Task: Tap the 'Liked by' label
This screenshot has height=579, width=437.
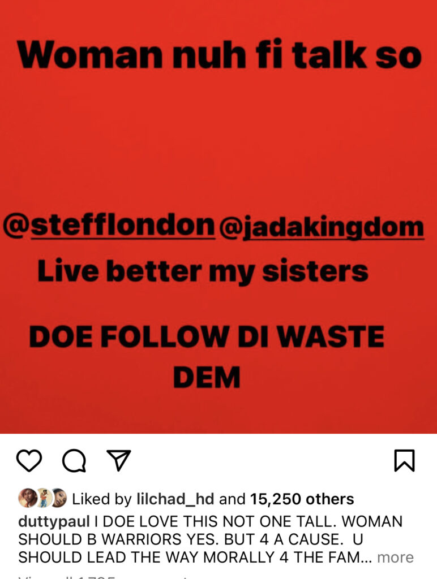Action: pyautogui.click(x=102, y=499)
